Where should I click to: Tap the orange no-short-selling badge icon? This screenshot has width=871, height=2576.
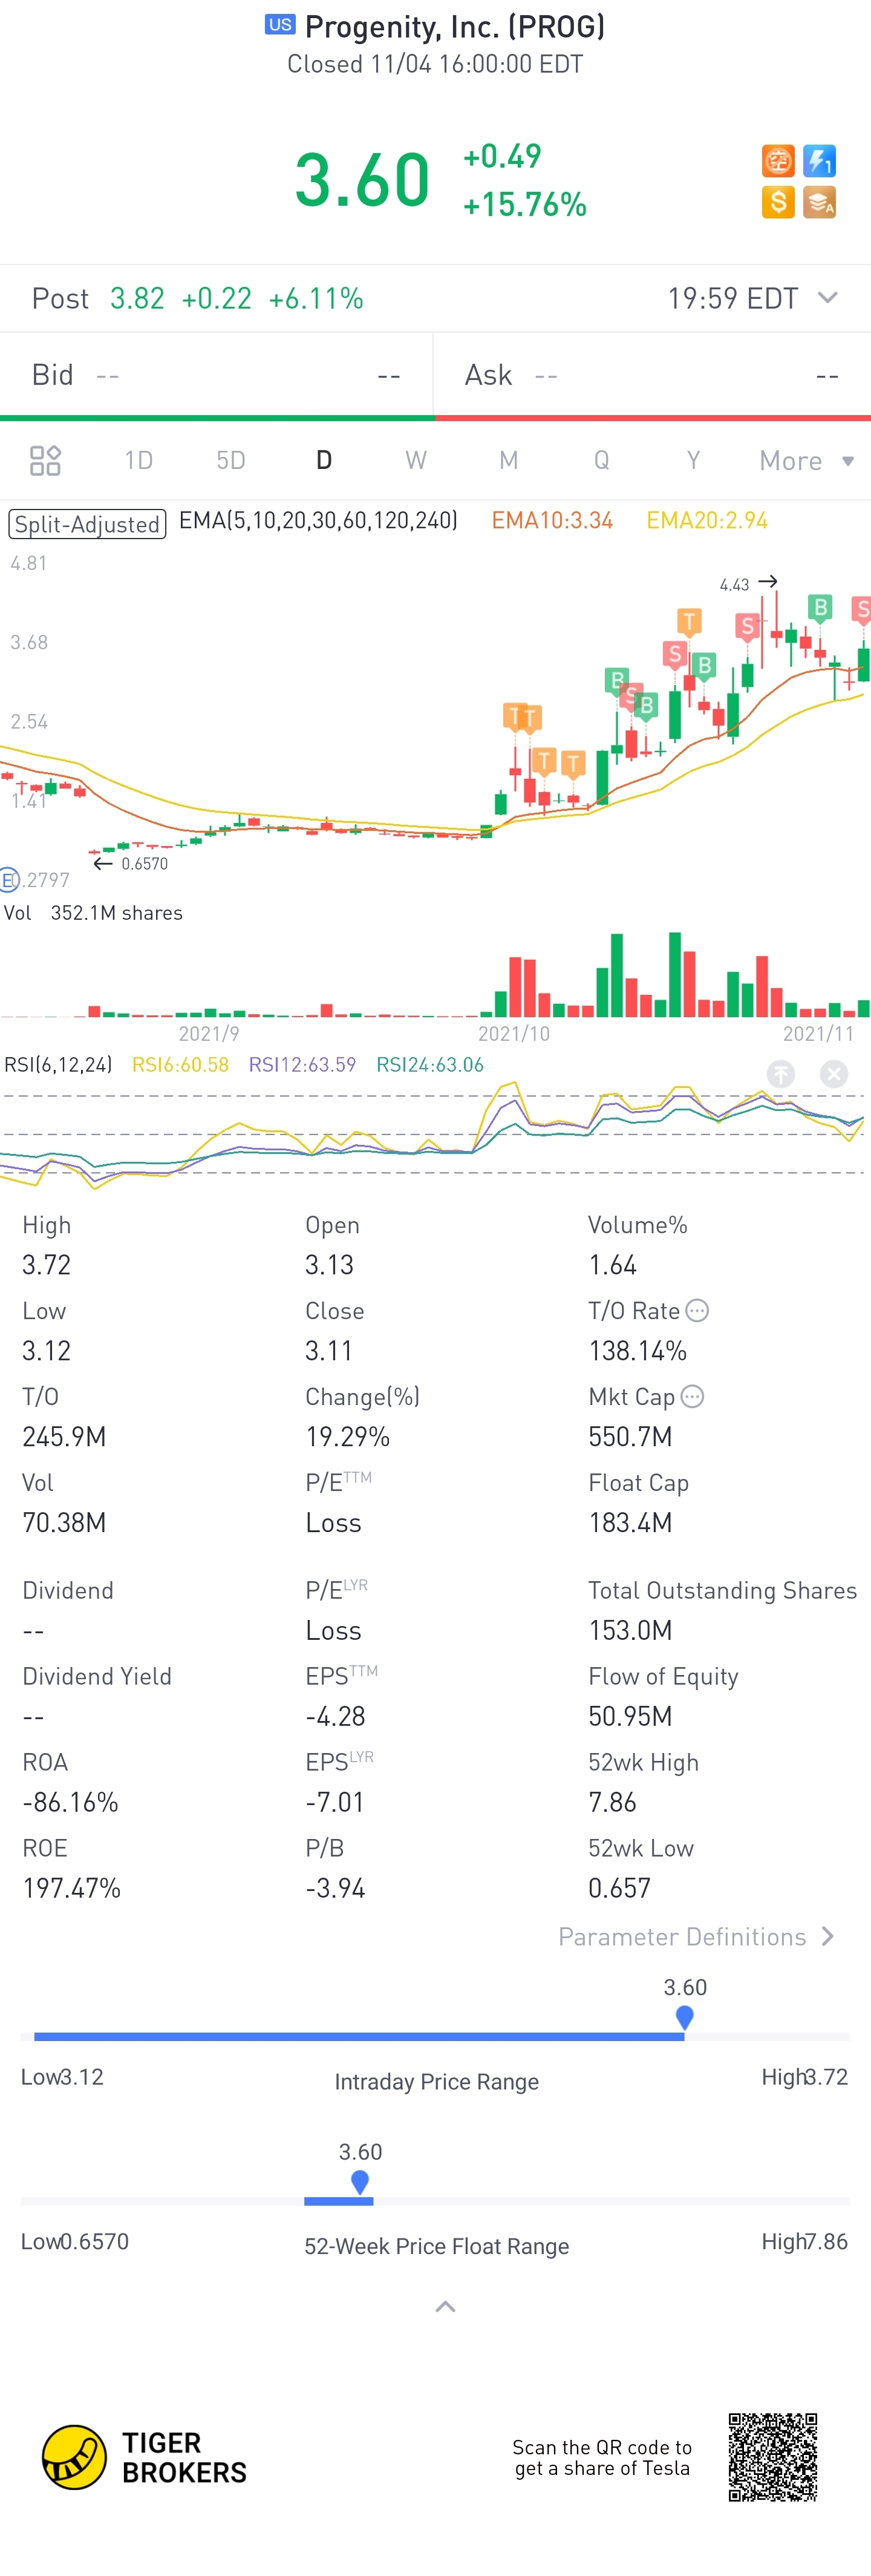point(778,160)
